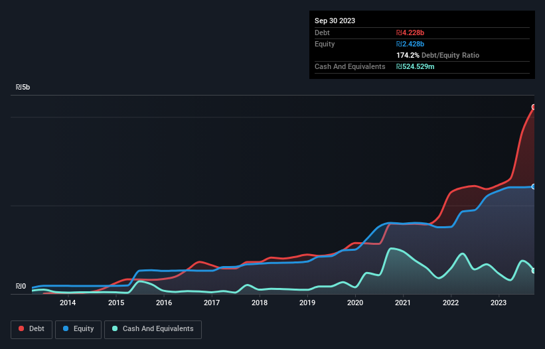545x349 pixels.
Task: Select the red Debt endpoint marker
Action: [x=534, y=107]
